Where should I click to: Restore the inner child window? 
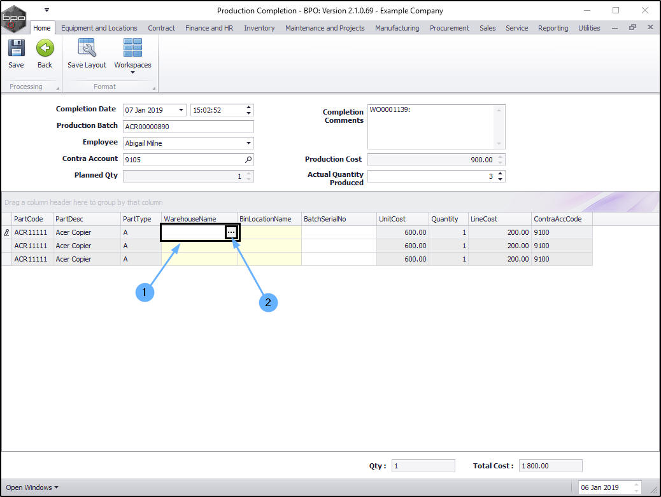click(632, 27)
